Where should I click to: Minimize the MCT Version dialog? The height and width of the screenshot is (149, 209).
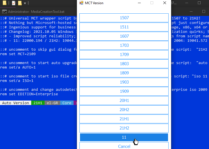(x=139, y=3)
